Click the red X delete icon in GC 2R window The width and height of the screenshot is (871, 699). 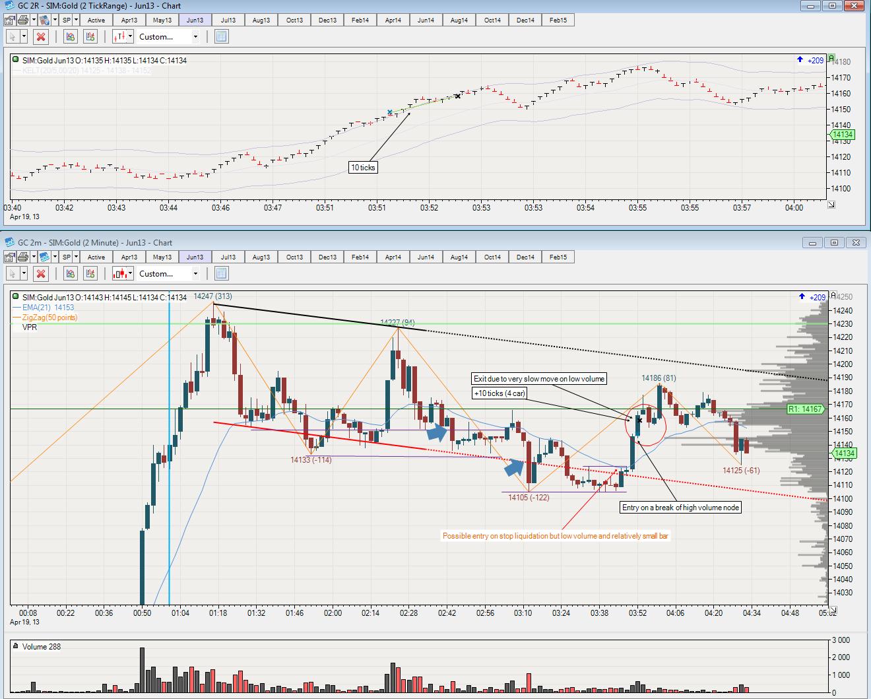click(41, 36)
